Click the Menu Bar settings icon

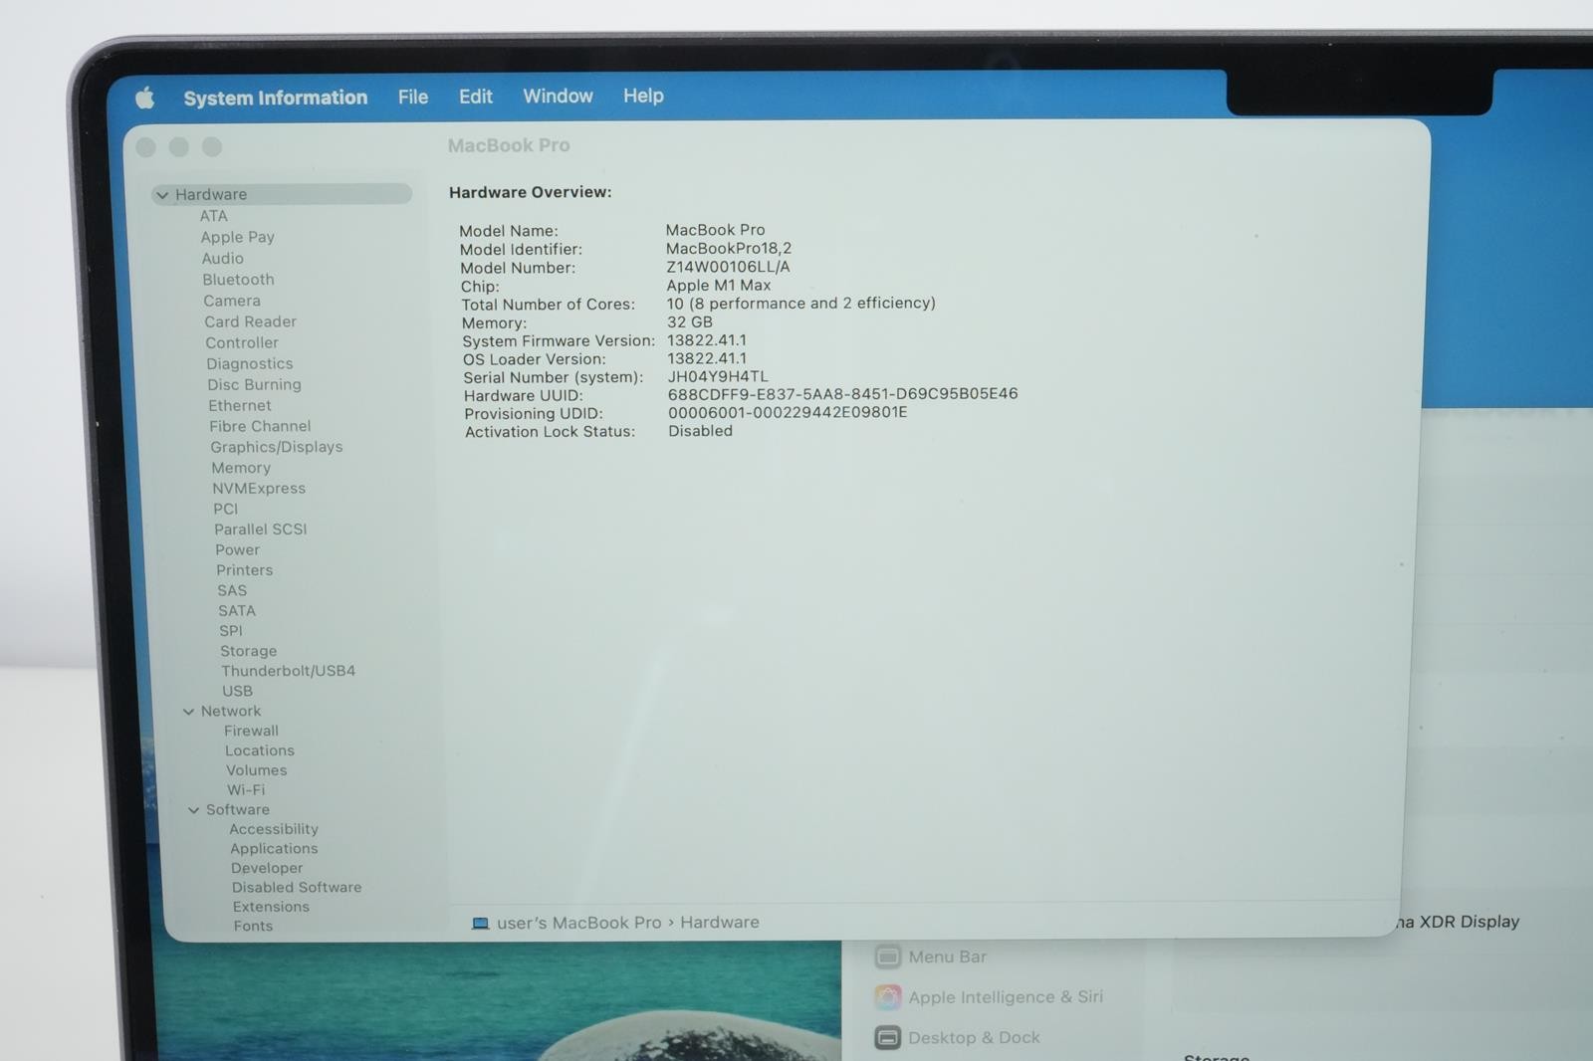(x=888, y=956)
